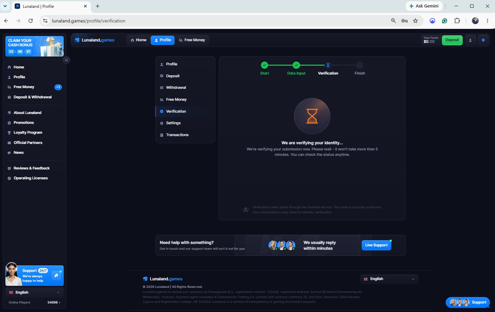
Task: Click the browser address bar URL
Action: [x=89, y=21]
